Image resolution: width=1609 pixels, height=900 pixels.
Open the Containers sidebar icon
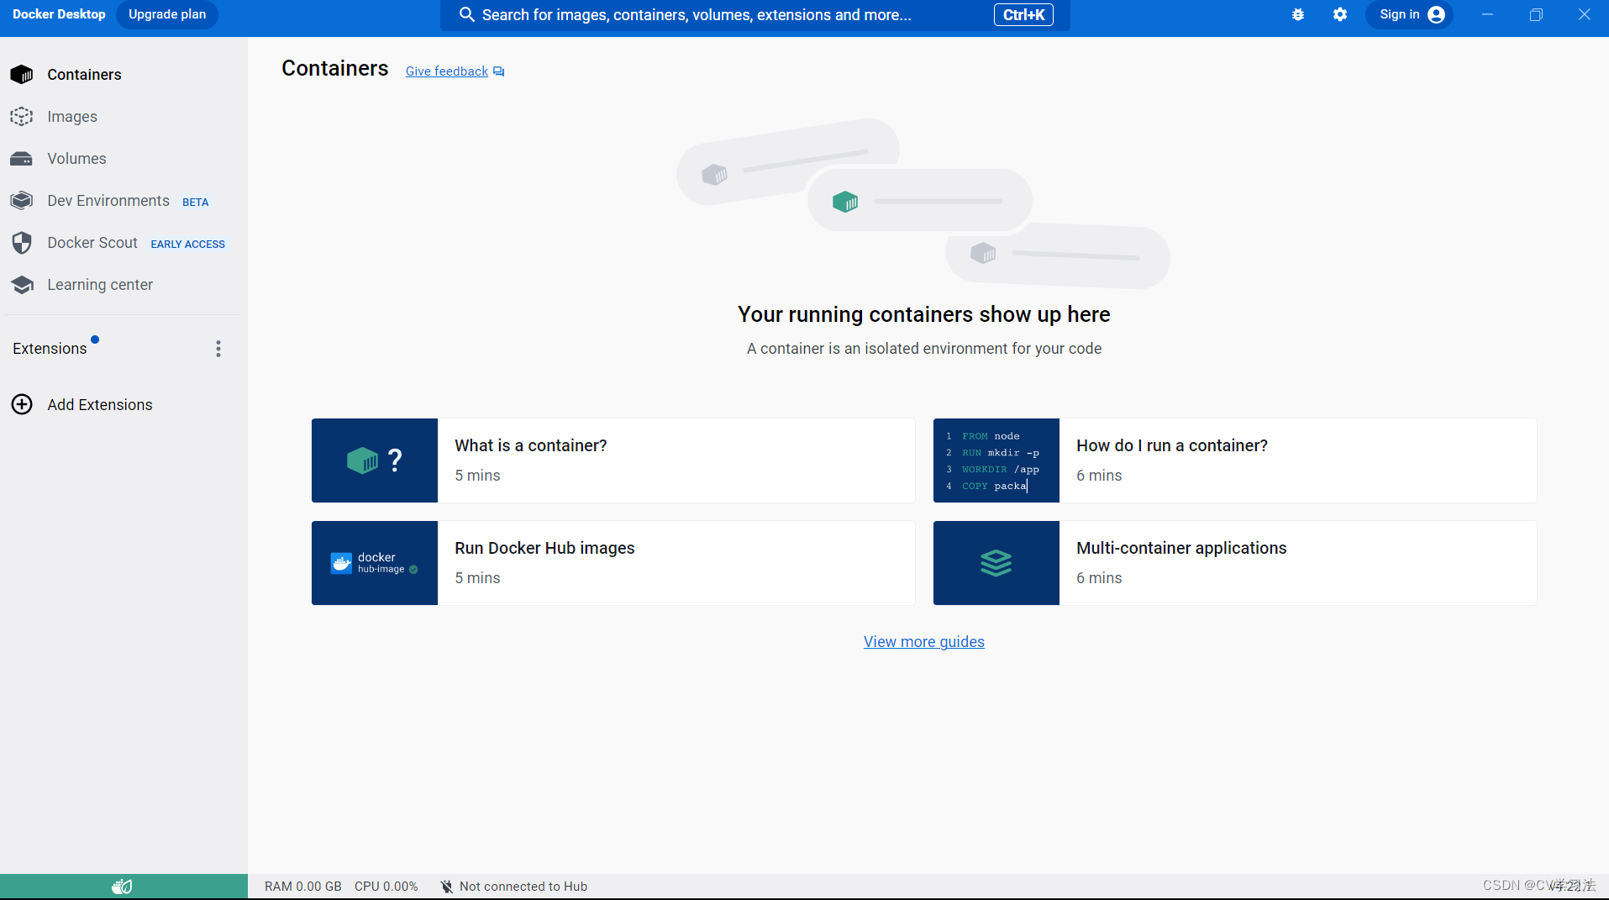[x=22, y=75]
